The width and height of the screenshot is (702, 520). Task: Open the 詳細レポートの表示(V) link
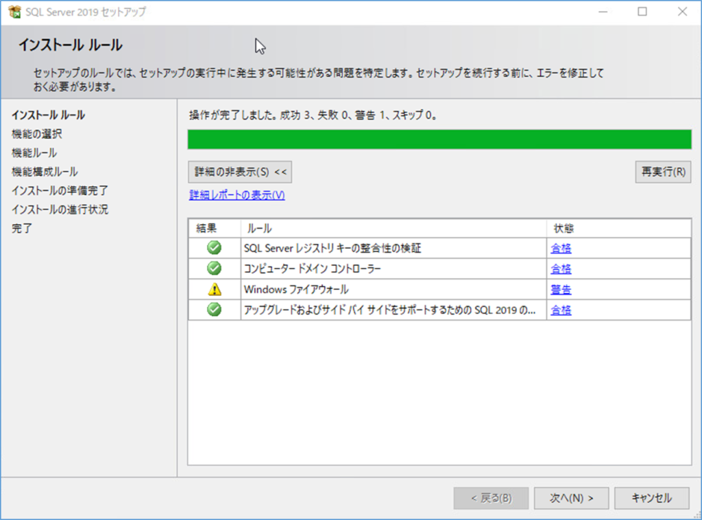pyautogui.click(x=237, y=195)
